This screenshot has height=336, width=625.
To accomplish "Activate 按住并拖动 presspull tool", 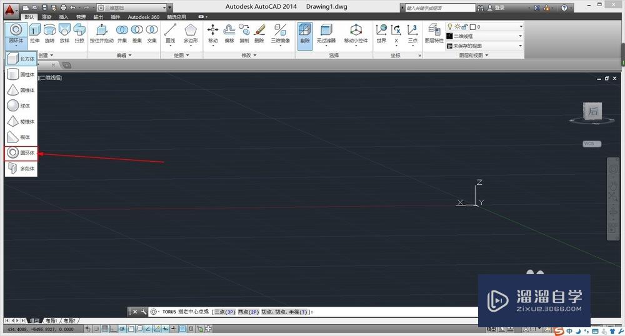I will tap(102, 34).
